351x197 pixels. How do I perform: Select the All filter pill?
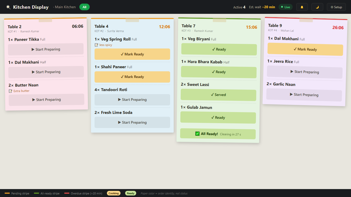(85, 7)
